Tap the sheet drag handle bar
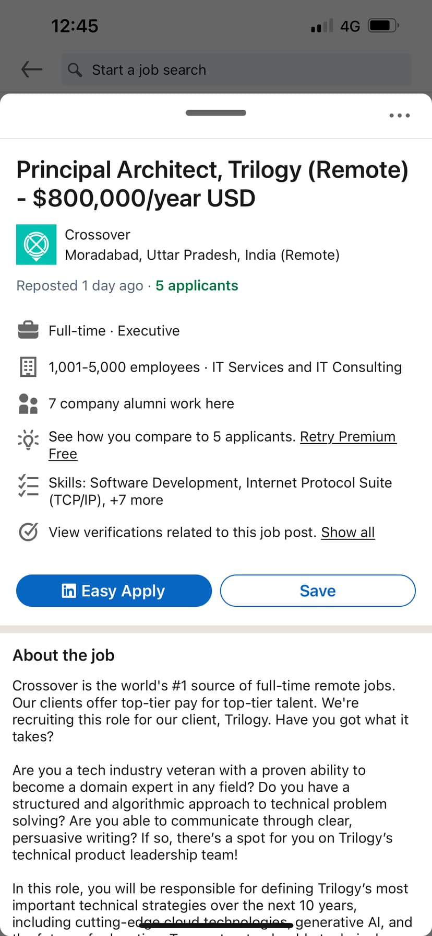Viewport: 432px width, 936px height. (216, 113)
